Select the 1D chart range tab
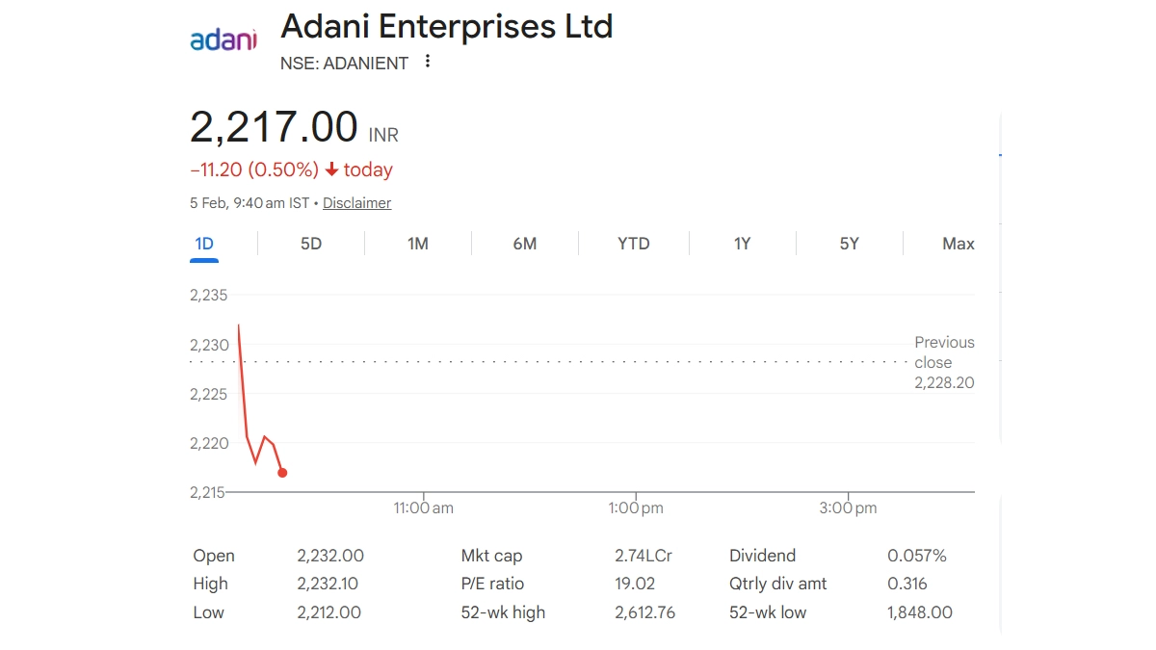The height and width of the screenshot is (650, 1156). pyautogui.click(x=204, y=244)
